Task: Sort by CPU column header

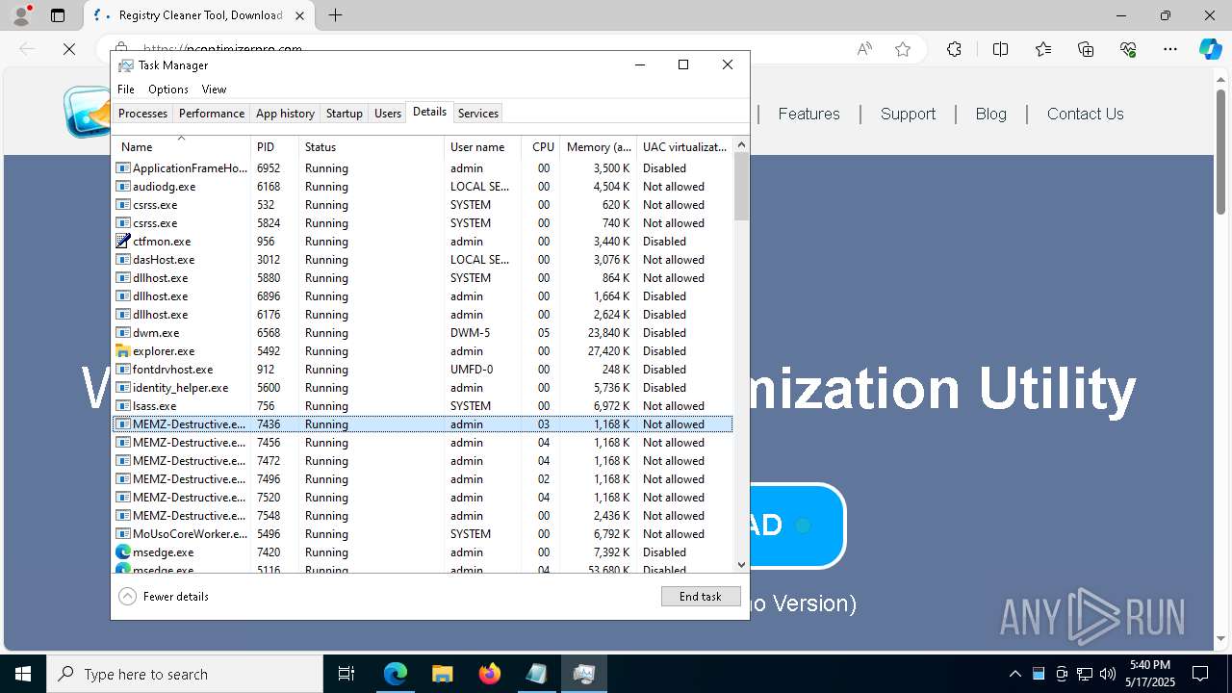Action: click(x=543, y=147)
